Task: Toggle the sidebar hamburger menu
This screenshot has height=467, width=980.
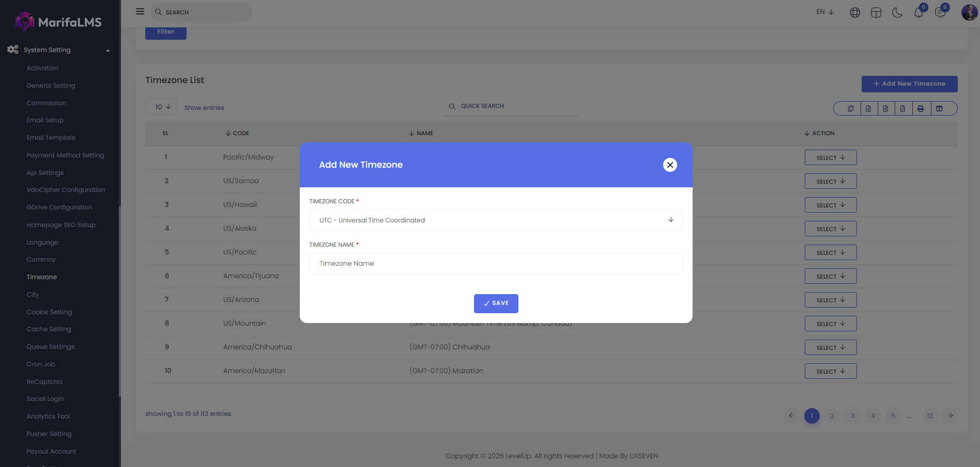Action: click(140, 11)
